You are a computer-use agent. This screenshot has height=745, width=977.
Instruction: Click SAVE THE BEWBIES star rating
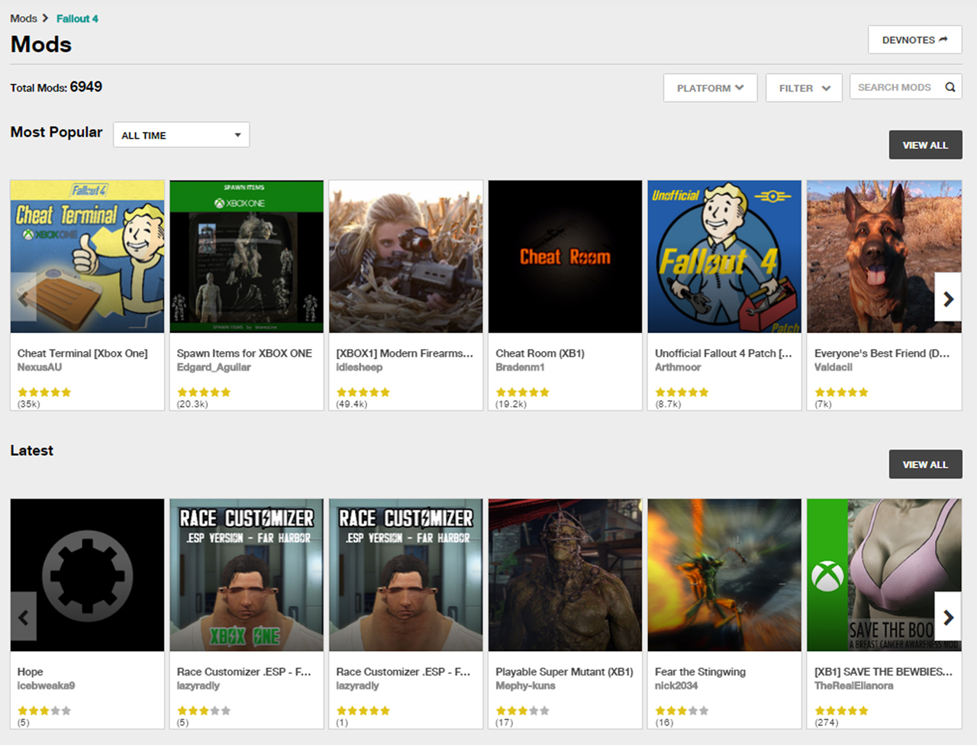pos(841,711)
